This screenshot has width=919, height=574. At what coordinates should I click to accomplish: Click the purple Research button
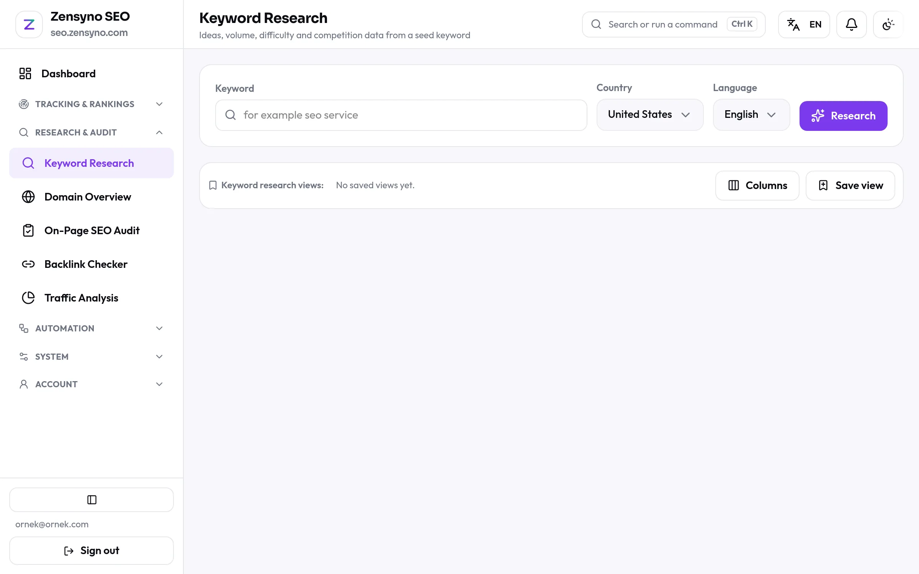click(843, 116)
